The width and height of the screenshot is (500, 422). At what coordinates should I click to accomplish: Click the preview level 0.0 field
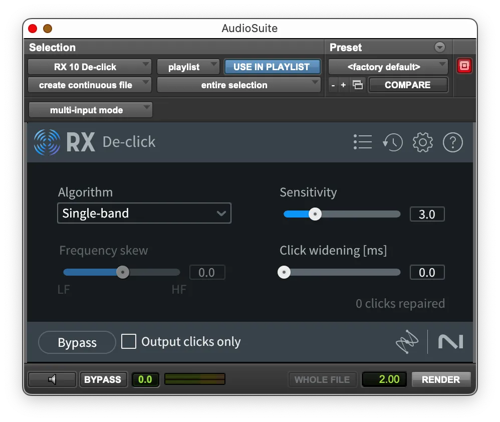[145, 379]
